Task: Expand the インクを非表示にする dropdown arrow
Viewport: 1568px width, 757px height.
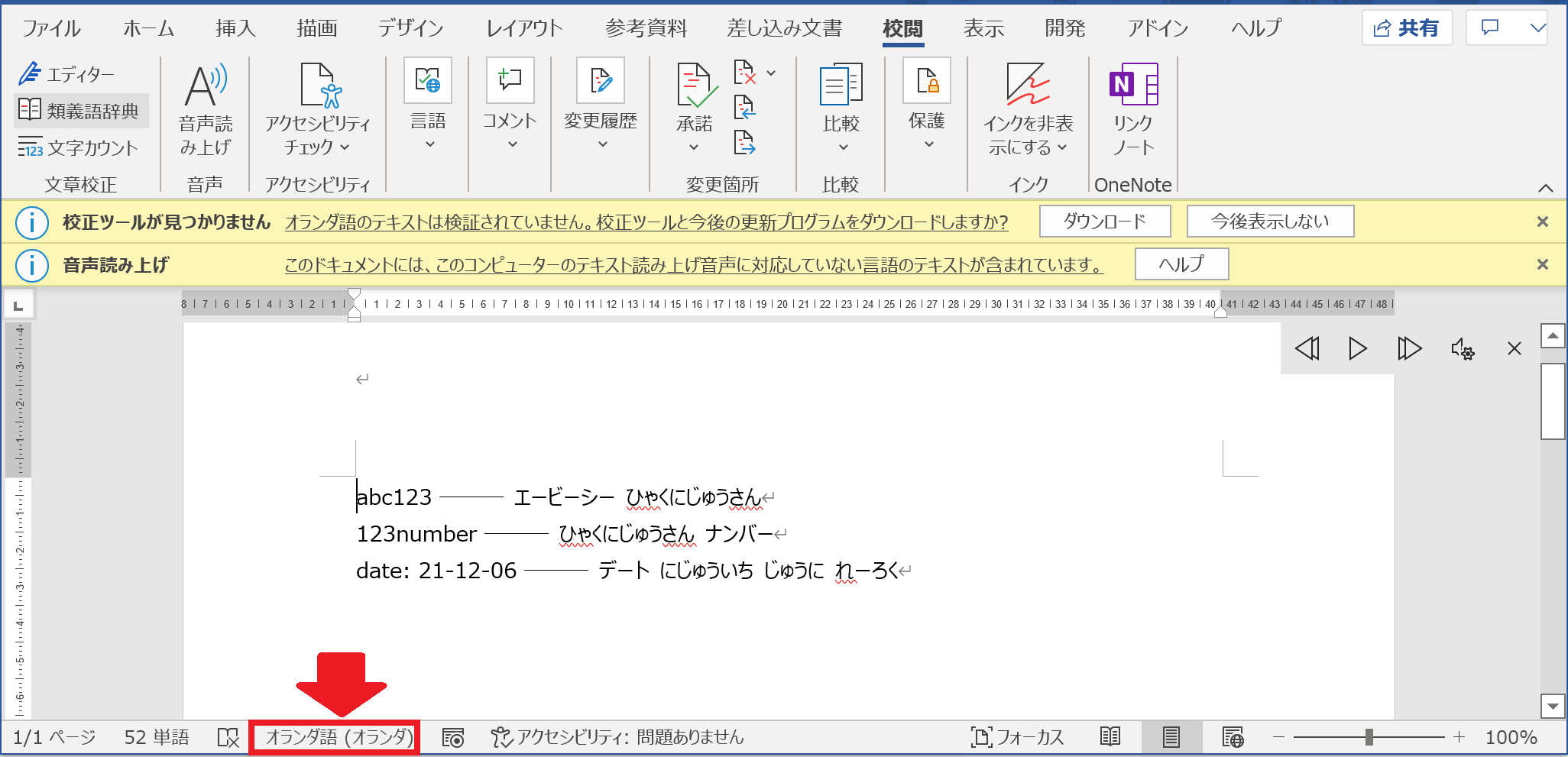Action: click(x=1062, y=147)
